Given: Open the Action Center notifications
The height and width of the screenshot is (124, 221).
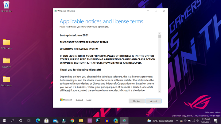Looking at the screenshot, I should 215,121.
